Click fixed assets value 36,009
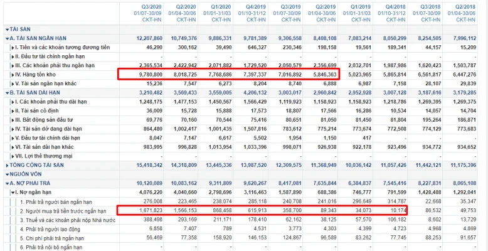The image size is (488, 251). point(155,110)
